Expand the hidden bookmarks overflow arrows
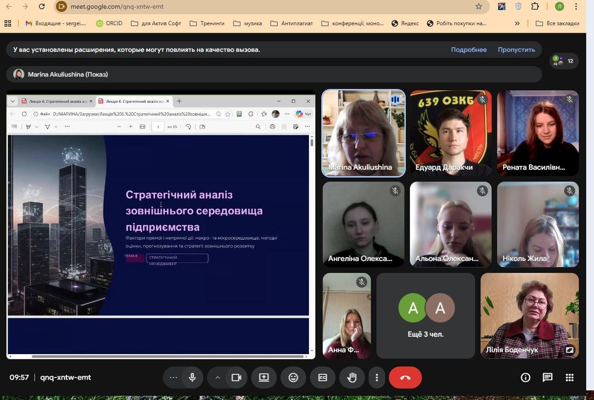 [517, 23]
